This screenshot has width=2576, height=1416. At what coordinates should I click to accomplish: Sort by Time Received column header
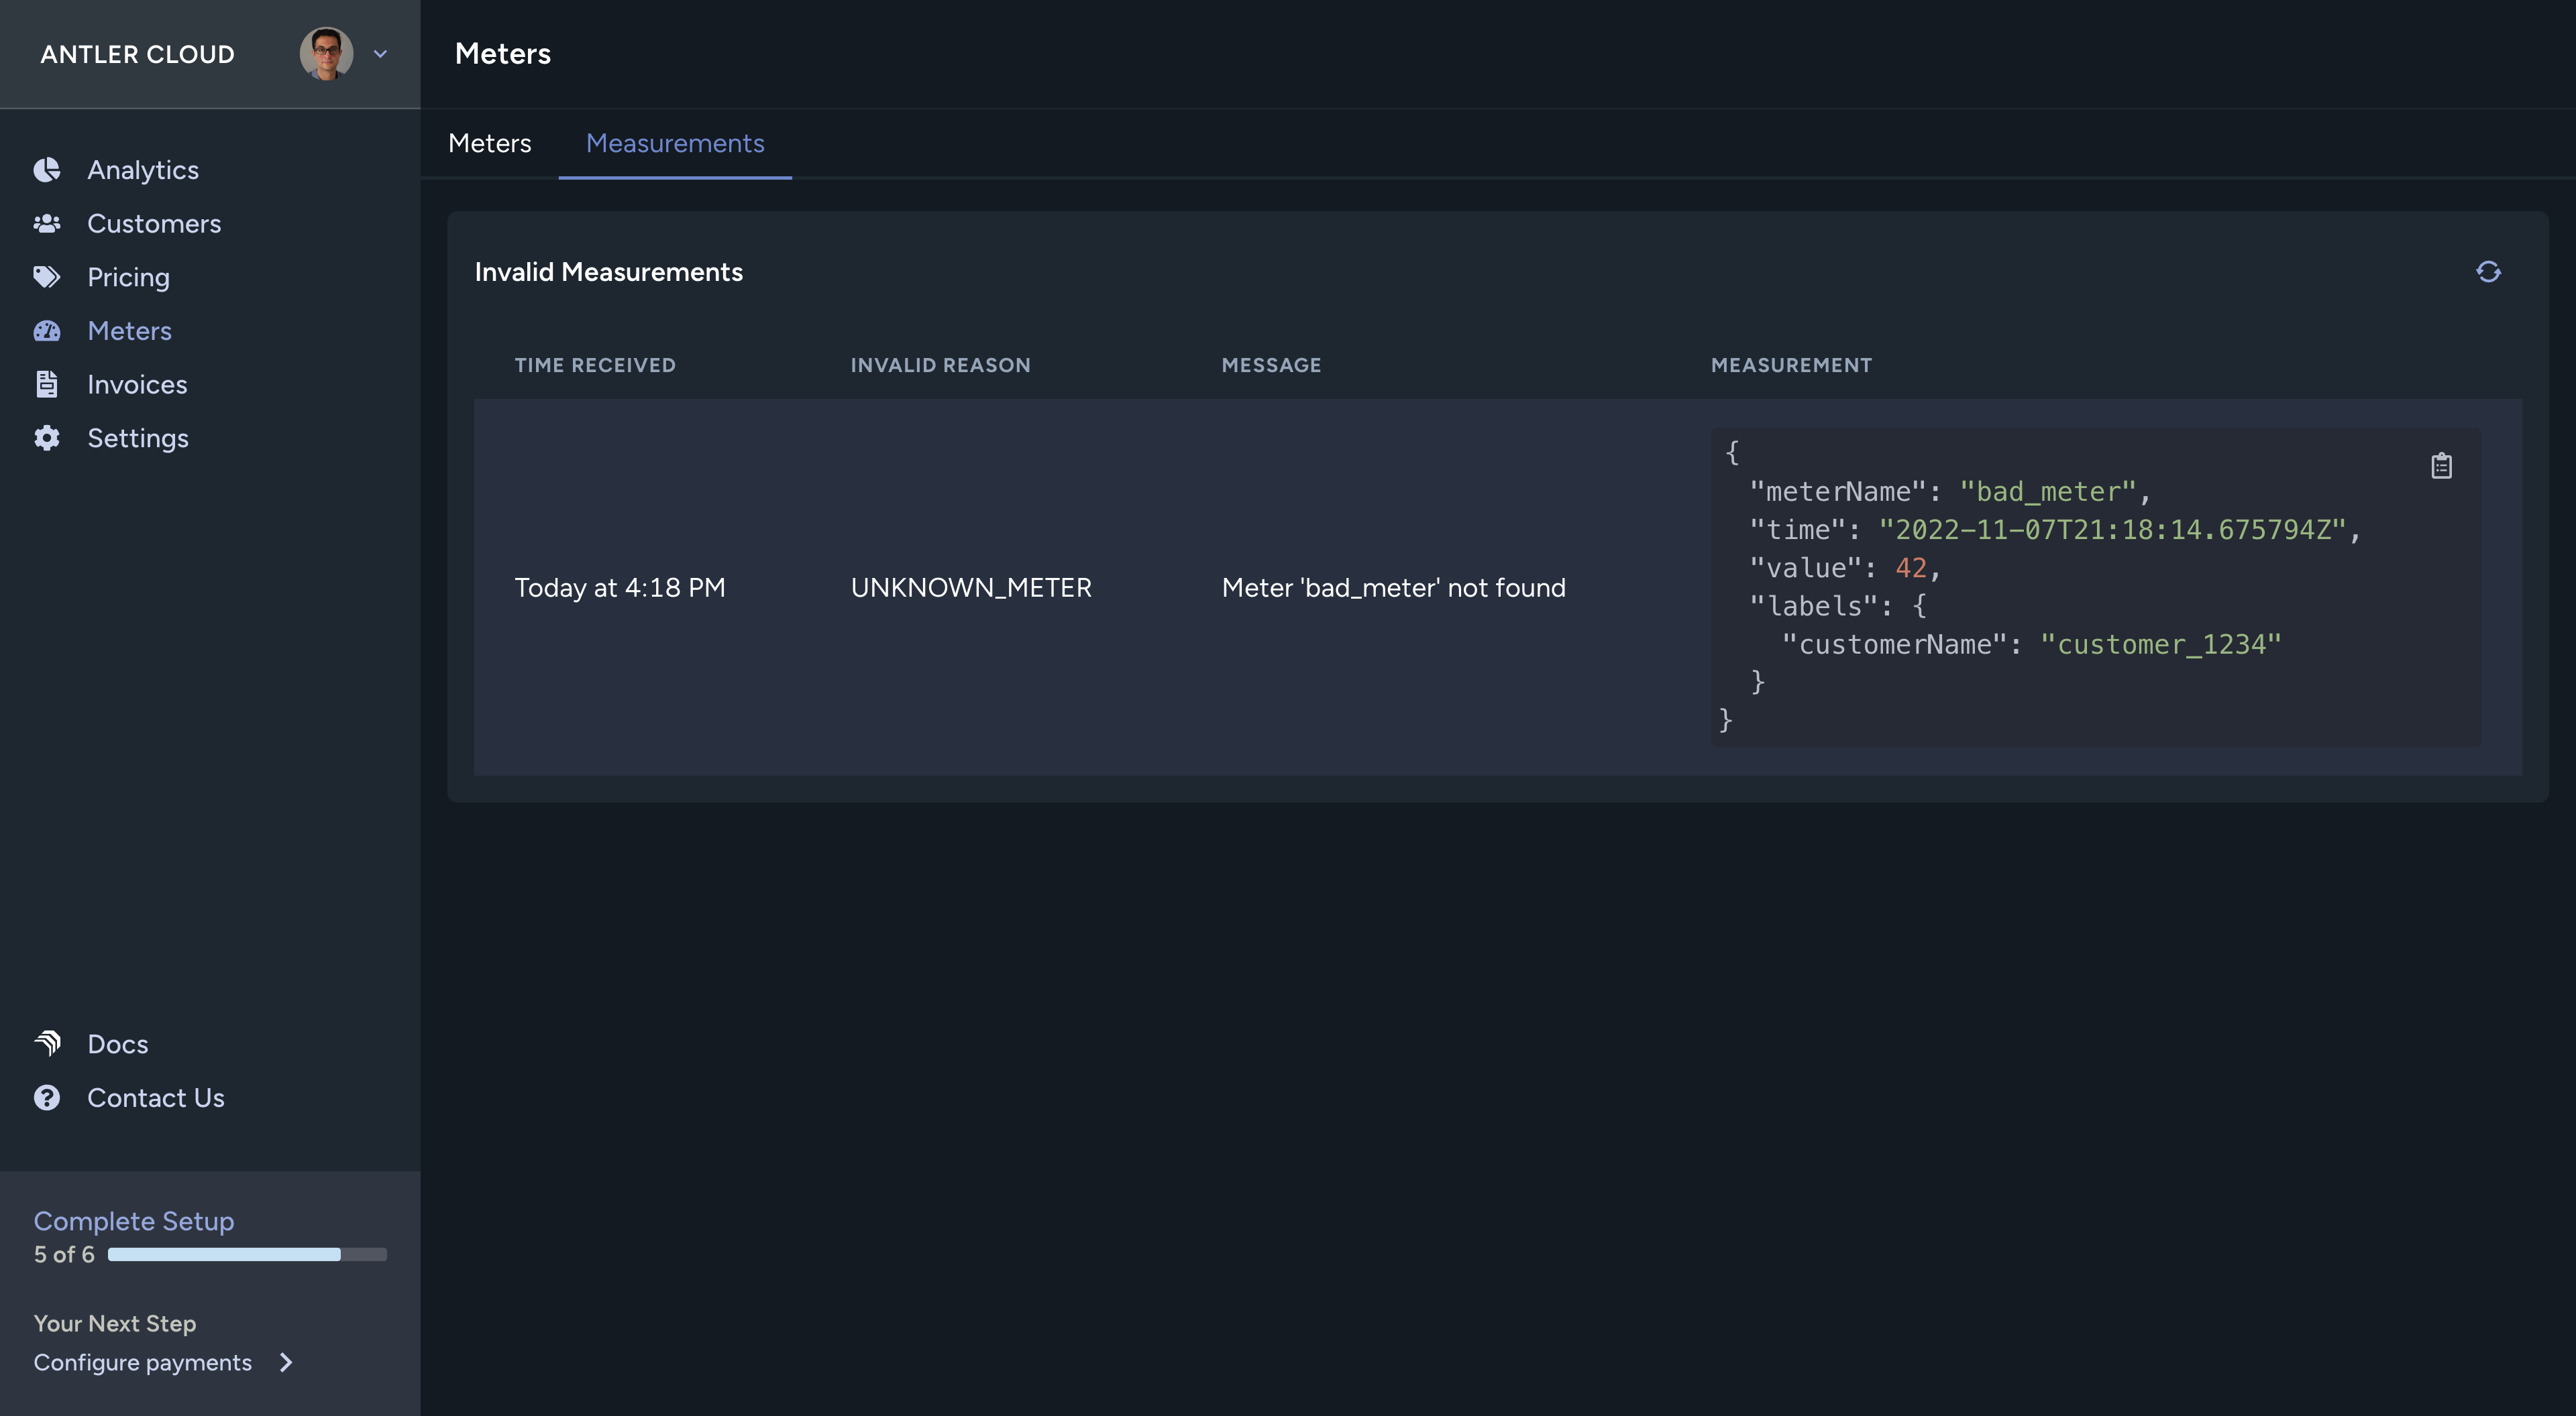coord(595,365)
